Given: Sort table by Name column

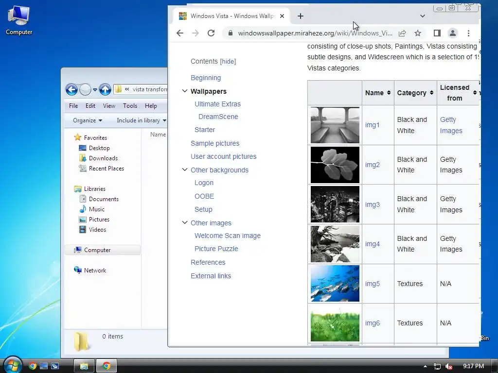Looking at the screenshot, I should pyautogui.click(x=378, y=93).
